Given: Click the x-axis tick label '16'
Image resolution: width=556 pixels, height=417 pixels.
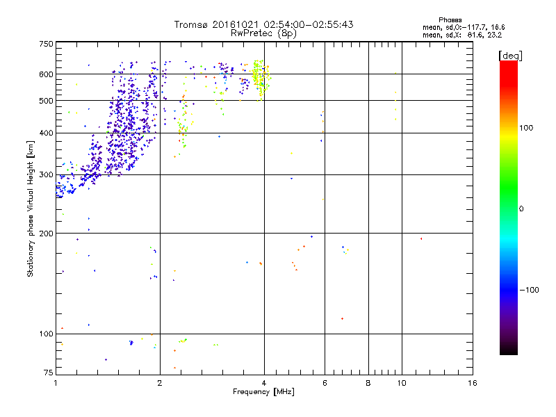Looking at the screenshot, I should [x=473, y=383].
